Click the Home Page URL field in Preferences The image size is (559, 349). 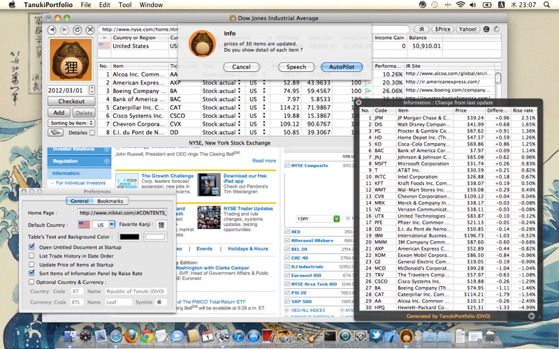(x=122, y=213)
